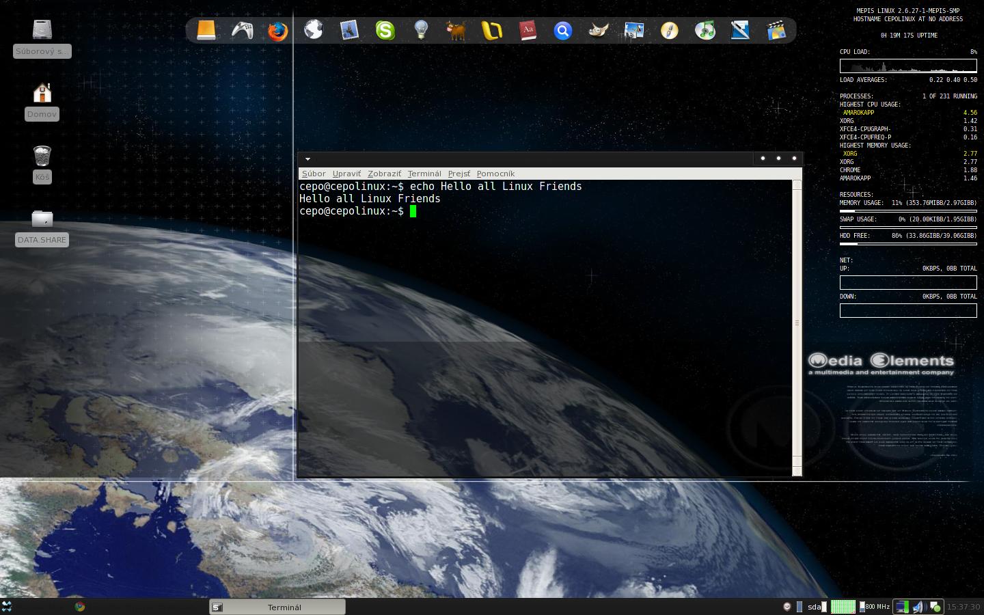
Task: Open the DATA SHARE folder
Action: click(x=42, y=219)
